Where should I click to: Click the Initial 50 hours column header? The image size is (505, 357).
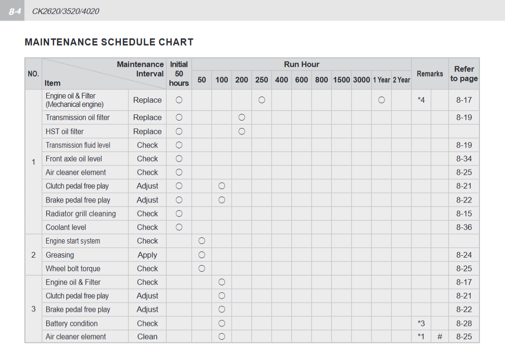tap(179, 74)
